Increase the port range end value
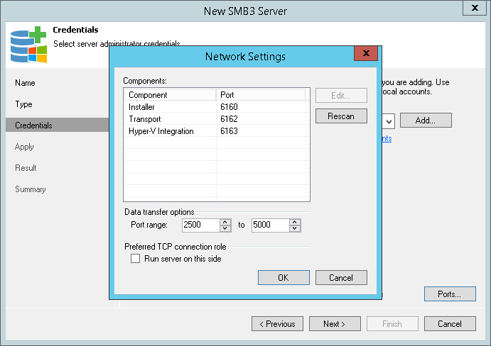Screen dimensions: 491x346 coord(295,221)
